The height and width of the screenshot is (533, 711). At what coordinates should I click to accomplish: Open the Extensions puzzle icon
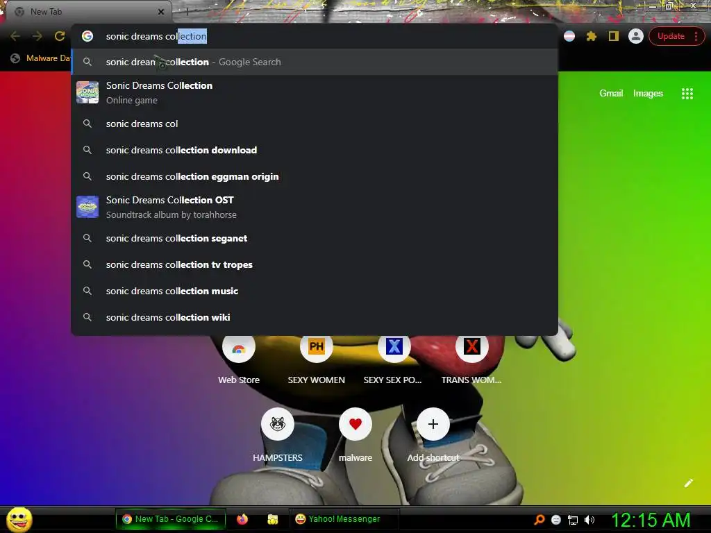pos(592,36)
